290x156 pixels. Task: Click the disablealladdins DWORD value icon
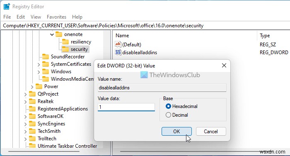[118, 52]
